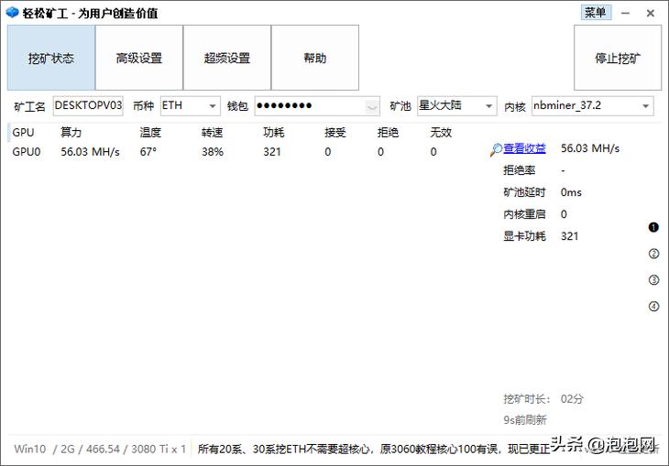Screen dimensions: 669x466
Task: Click the scrolling notice about 20系、30系挖ETH
Action: [x=373, y=449]
